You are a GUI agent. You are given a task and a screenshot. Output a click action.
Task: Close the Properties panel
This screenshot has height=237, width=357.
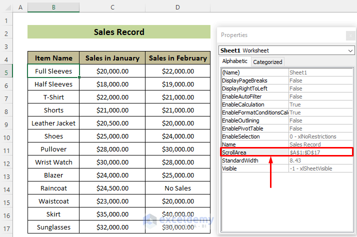click(x=350, y=35)
